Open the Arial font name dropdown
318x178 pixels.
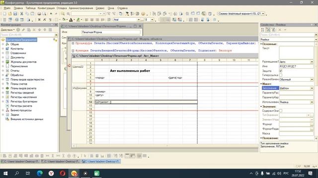pyautogui.click(x=139, y=20)
